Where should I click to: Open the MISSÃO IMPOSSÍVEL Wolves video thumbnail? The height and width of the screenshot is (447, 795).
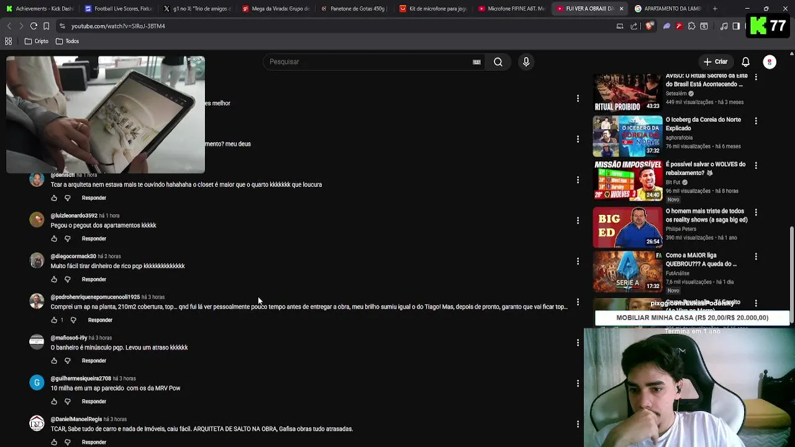(627, 181)
